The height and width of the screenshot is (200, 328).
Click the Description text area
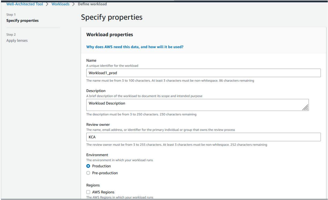coord(198,105)
